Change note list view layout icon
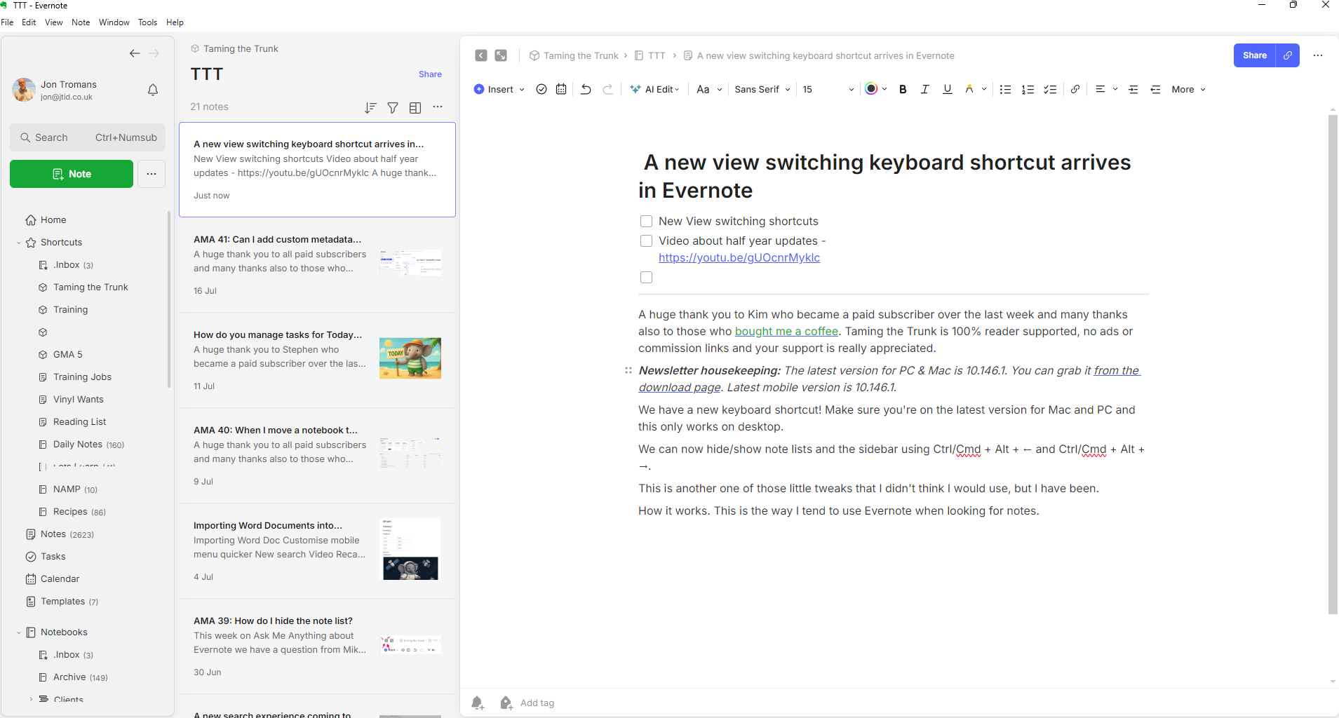The height and width of the screenshot is (718, 1339). (x=415, y=107)
